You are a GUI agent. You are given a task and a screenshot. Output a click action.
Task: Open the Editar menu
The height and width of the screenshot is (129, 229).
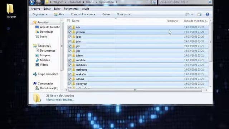coord(47,9)
